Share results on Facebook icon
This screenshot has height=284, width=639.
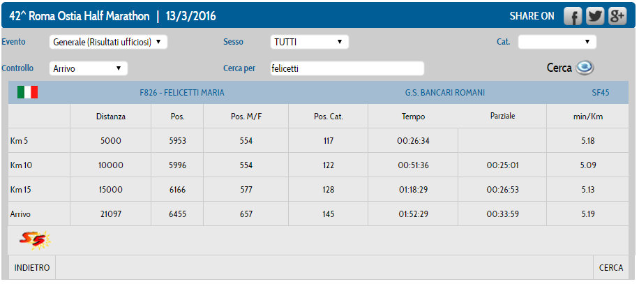tap(573, 17)
